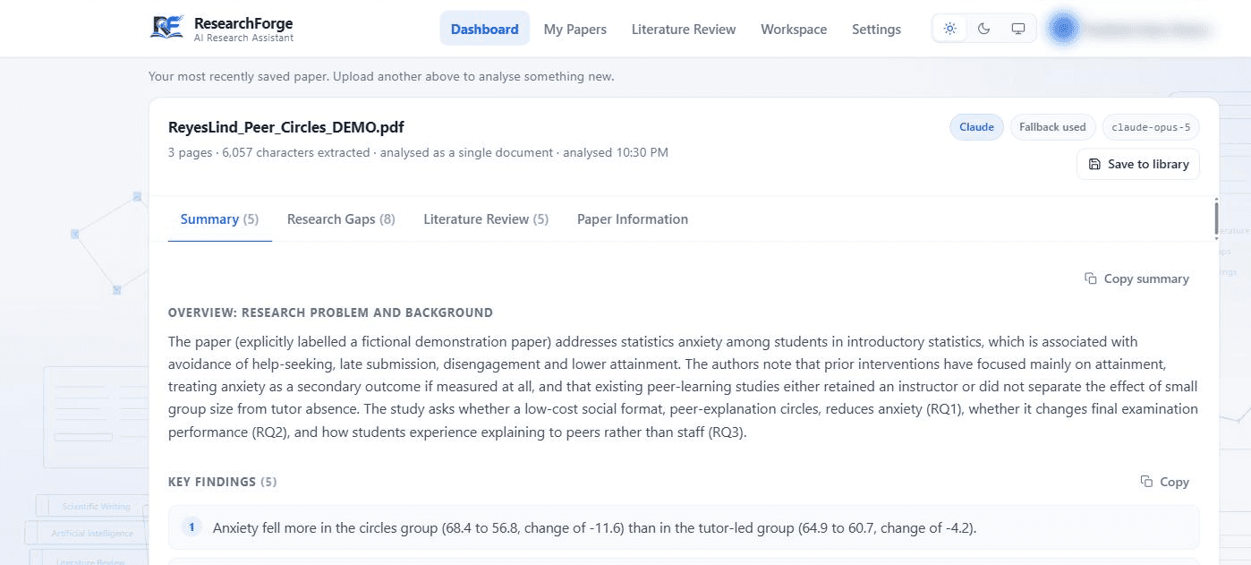Click the results panel scrollbar thumb

[x=1216, y=218]
